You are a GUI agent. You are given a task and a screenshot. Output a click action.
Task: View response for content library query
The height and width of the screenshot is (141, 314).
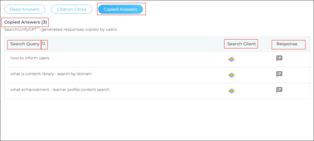(x=279, y=74)
